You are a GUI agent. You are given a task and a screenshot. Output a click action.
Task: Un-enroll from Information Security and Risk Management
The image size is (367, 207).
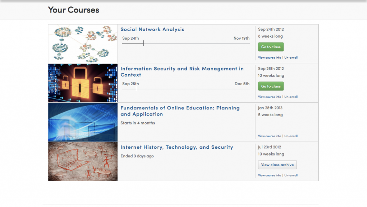[x=291, y=97]
